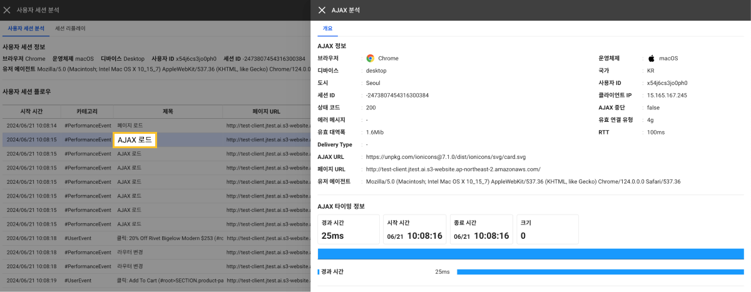Click the 유효 대역폭 value 1.6Mib
This screenshot has height=292, width=751.
(375, 133)
